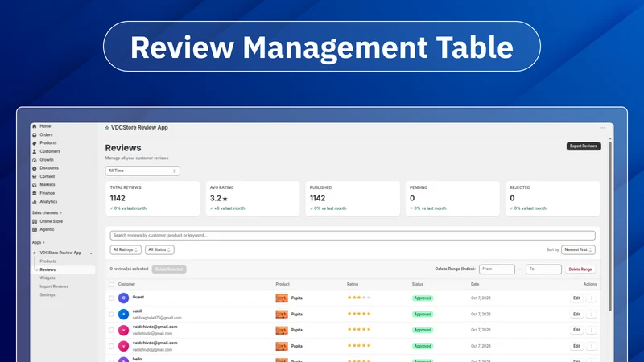Click the search reviews input field

coord(353,236)
